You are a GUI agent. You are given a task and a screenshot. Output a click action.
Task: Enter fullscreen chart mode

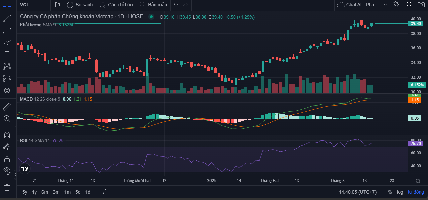[409, 4]
